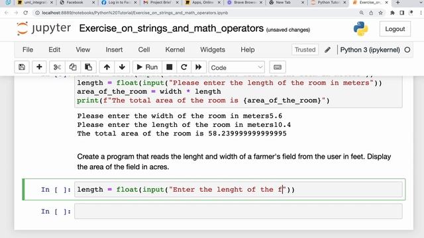The image size is (424, 238).
Task: Click the output line 'The total area of the room is'
Action: 182,134
